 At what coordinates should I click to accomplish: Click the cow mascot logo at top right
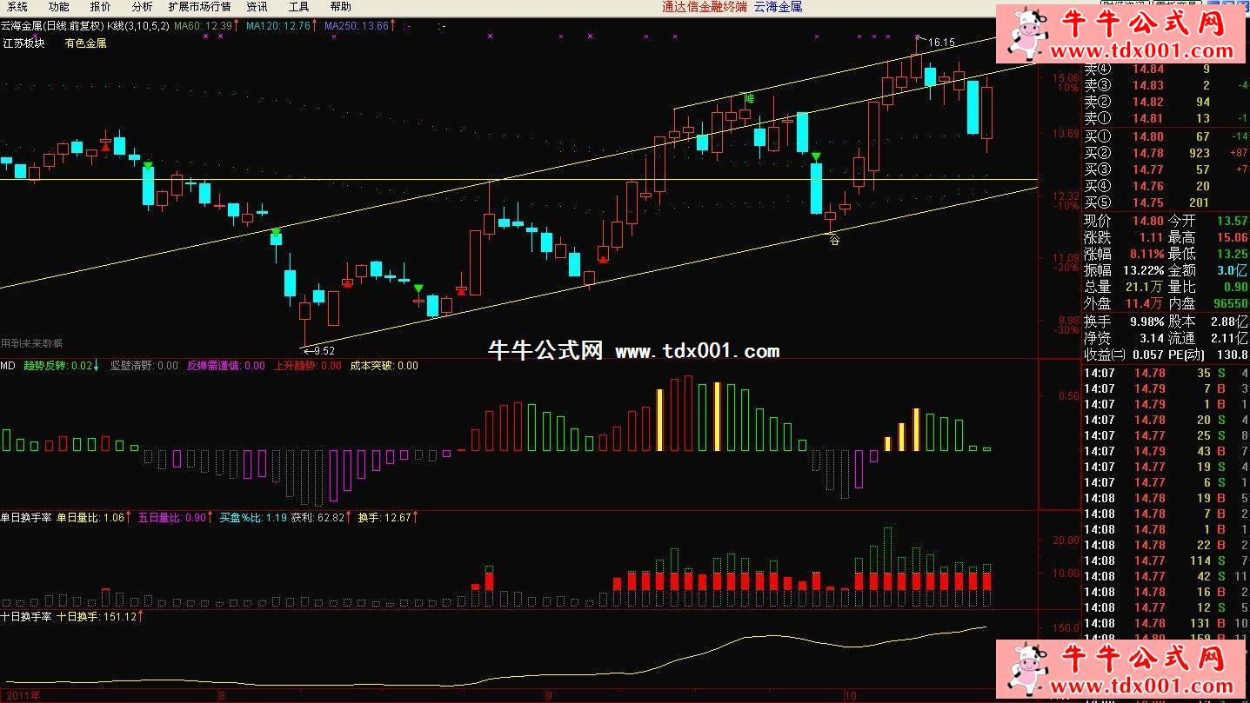pyautogui.click(x=1025, y=33)
